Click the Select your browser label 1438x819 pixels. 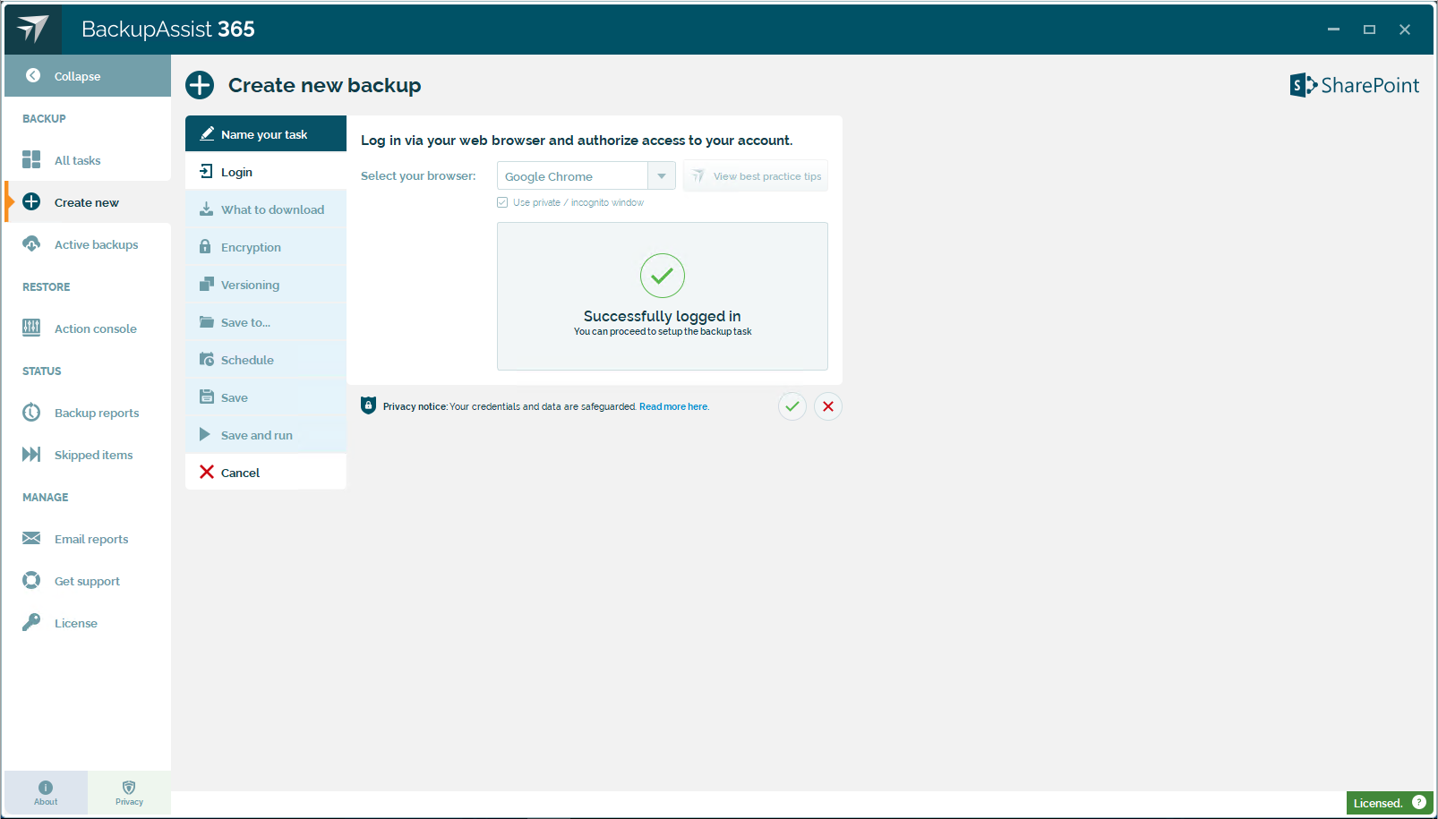[x=418, y=175]
